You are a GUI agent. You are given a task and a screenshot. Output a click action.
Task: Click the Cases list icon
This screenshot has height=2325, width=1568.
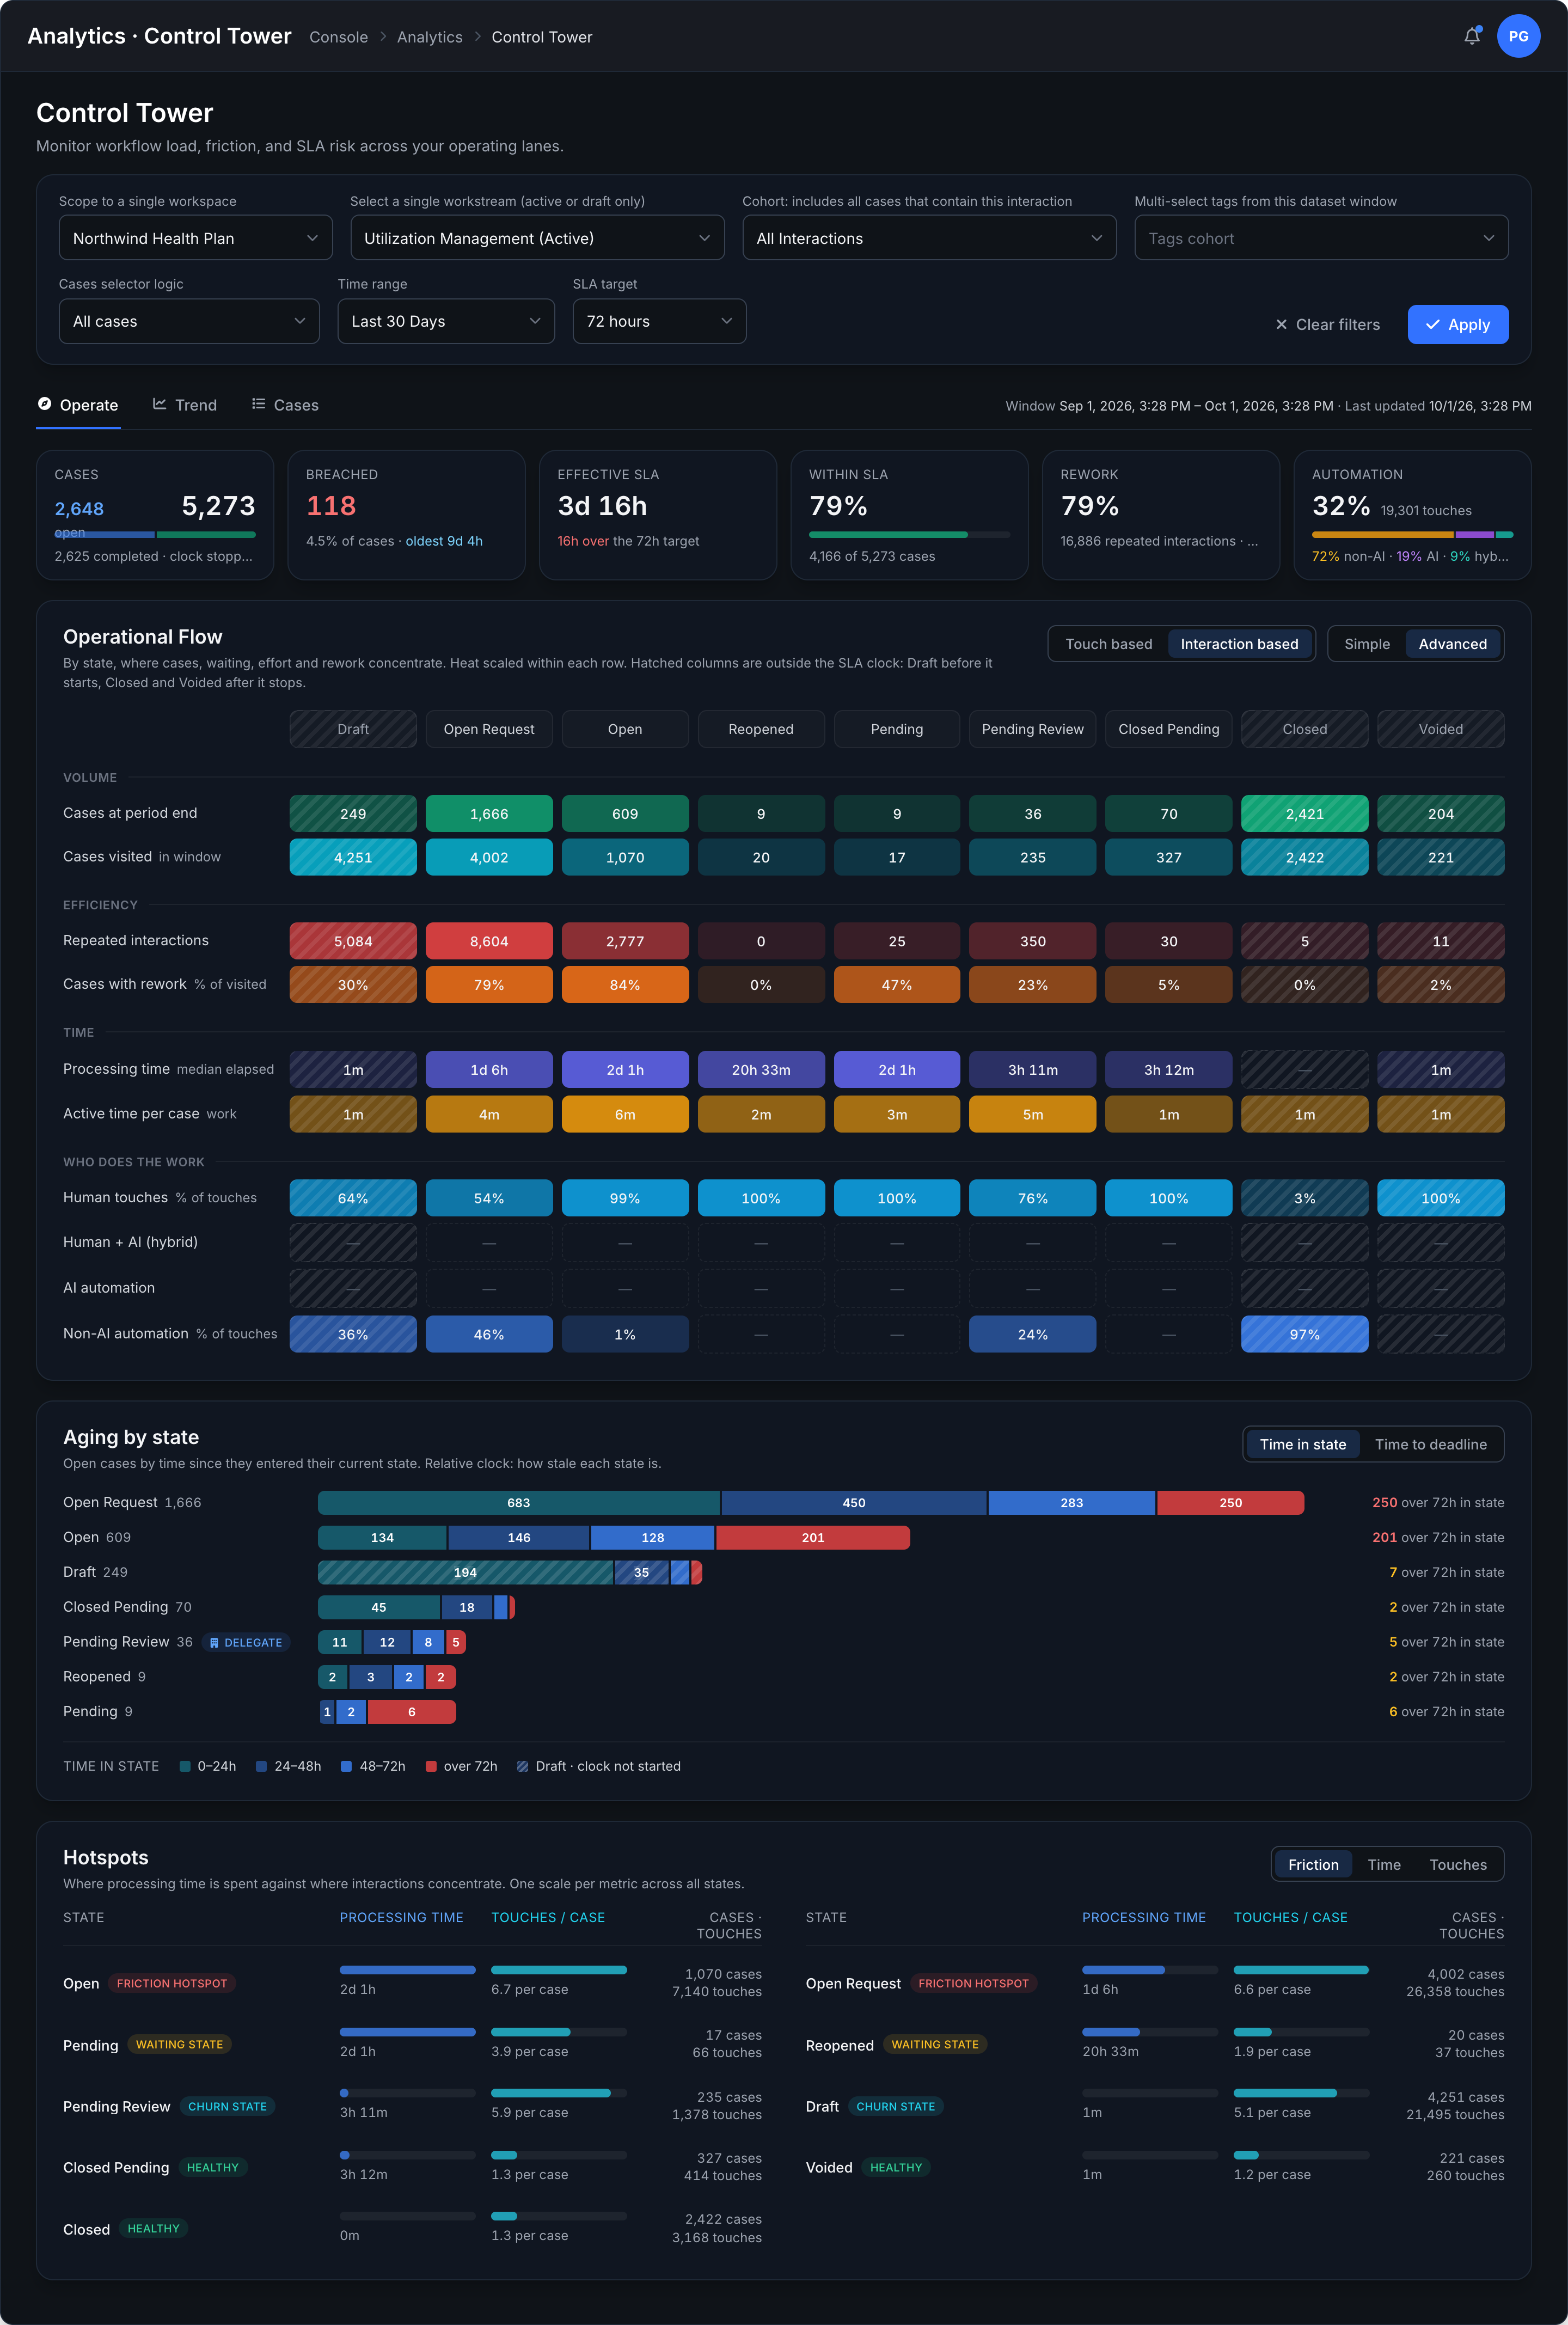pyautogui.click(x=258, y=404)
